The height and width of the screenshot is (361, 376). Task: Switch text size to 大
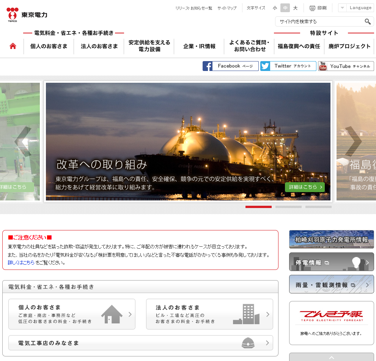(x=295, y=8)
